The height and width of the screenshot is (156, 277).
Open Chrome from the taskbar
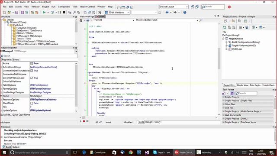point(131,152)
